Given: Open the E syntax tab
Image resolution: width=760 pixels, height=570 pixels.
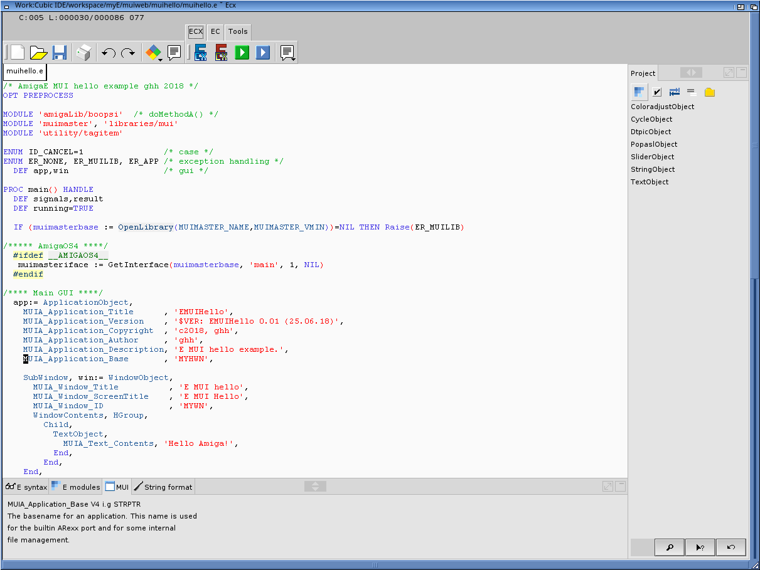Looking at the screenshot, I should point(26,487).
